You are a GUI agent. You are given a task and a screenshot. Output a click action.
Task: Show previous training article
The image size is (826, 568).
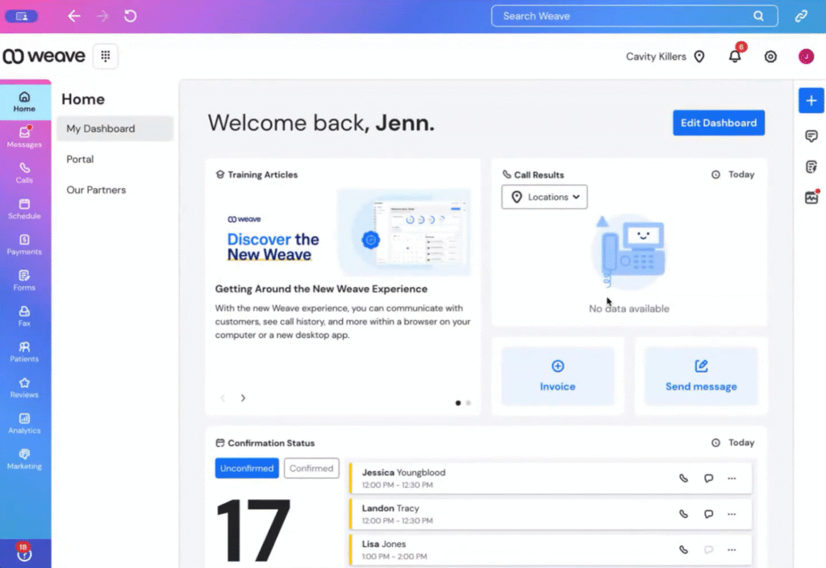point(223,398)
